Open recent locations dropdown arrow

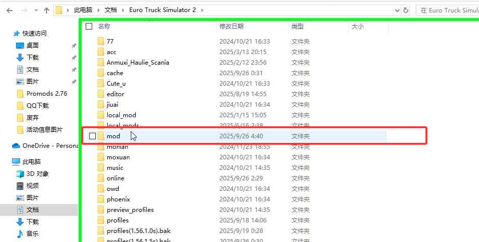coord(37,11)
